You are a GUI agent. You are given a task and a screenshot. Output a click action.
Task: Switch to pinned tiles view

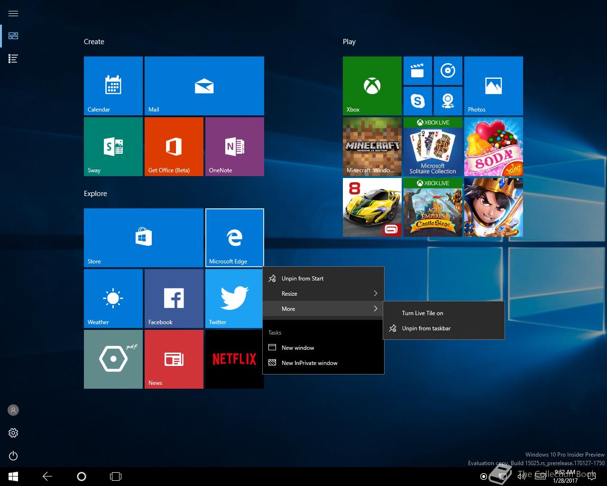(13, 36)
